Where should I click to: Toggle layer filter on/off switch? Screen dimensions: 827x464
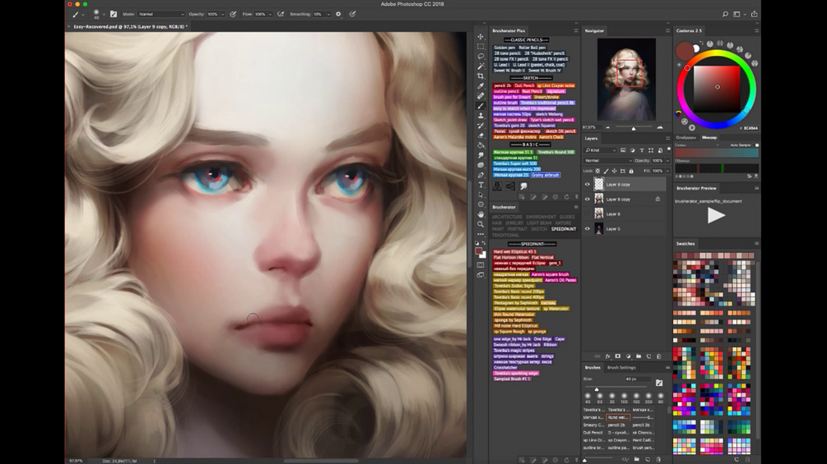[x=669, y=149]
